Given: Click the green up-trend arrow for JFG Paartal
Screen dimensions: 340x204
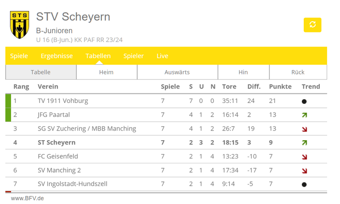Looking at the screenshot, I should 304,115.
